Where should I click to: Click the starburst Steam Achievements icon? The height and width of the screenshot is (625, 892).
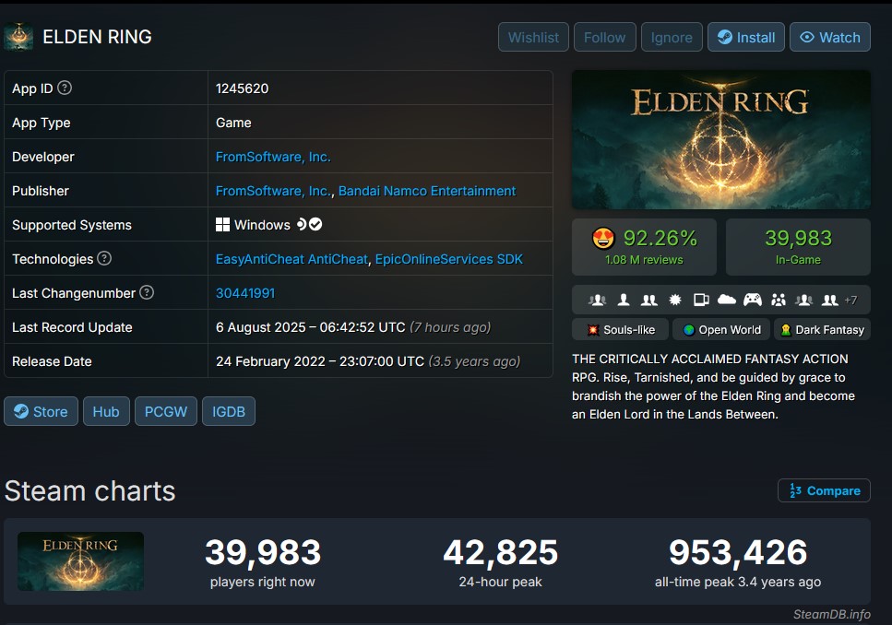coord(675,300)
